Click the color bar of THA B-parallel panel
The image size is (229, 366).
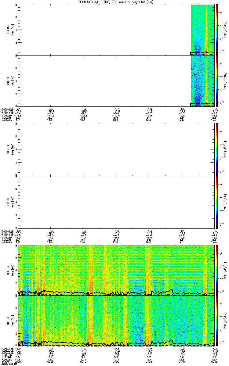tap(217, 81)
